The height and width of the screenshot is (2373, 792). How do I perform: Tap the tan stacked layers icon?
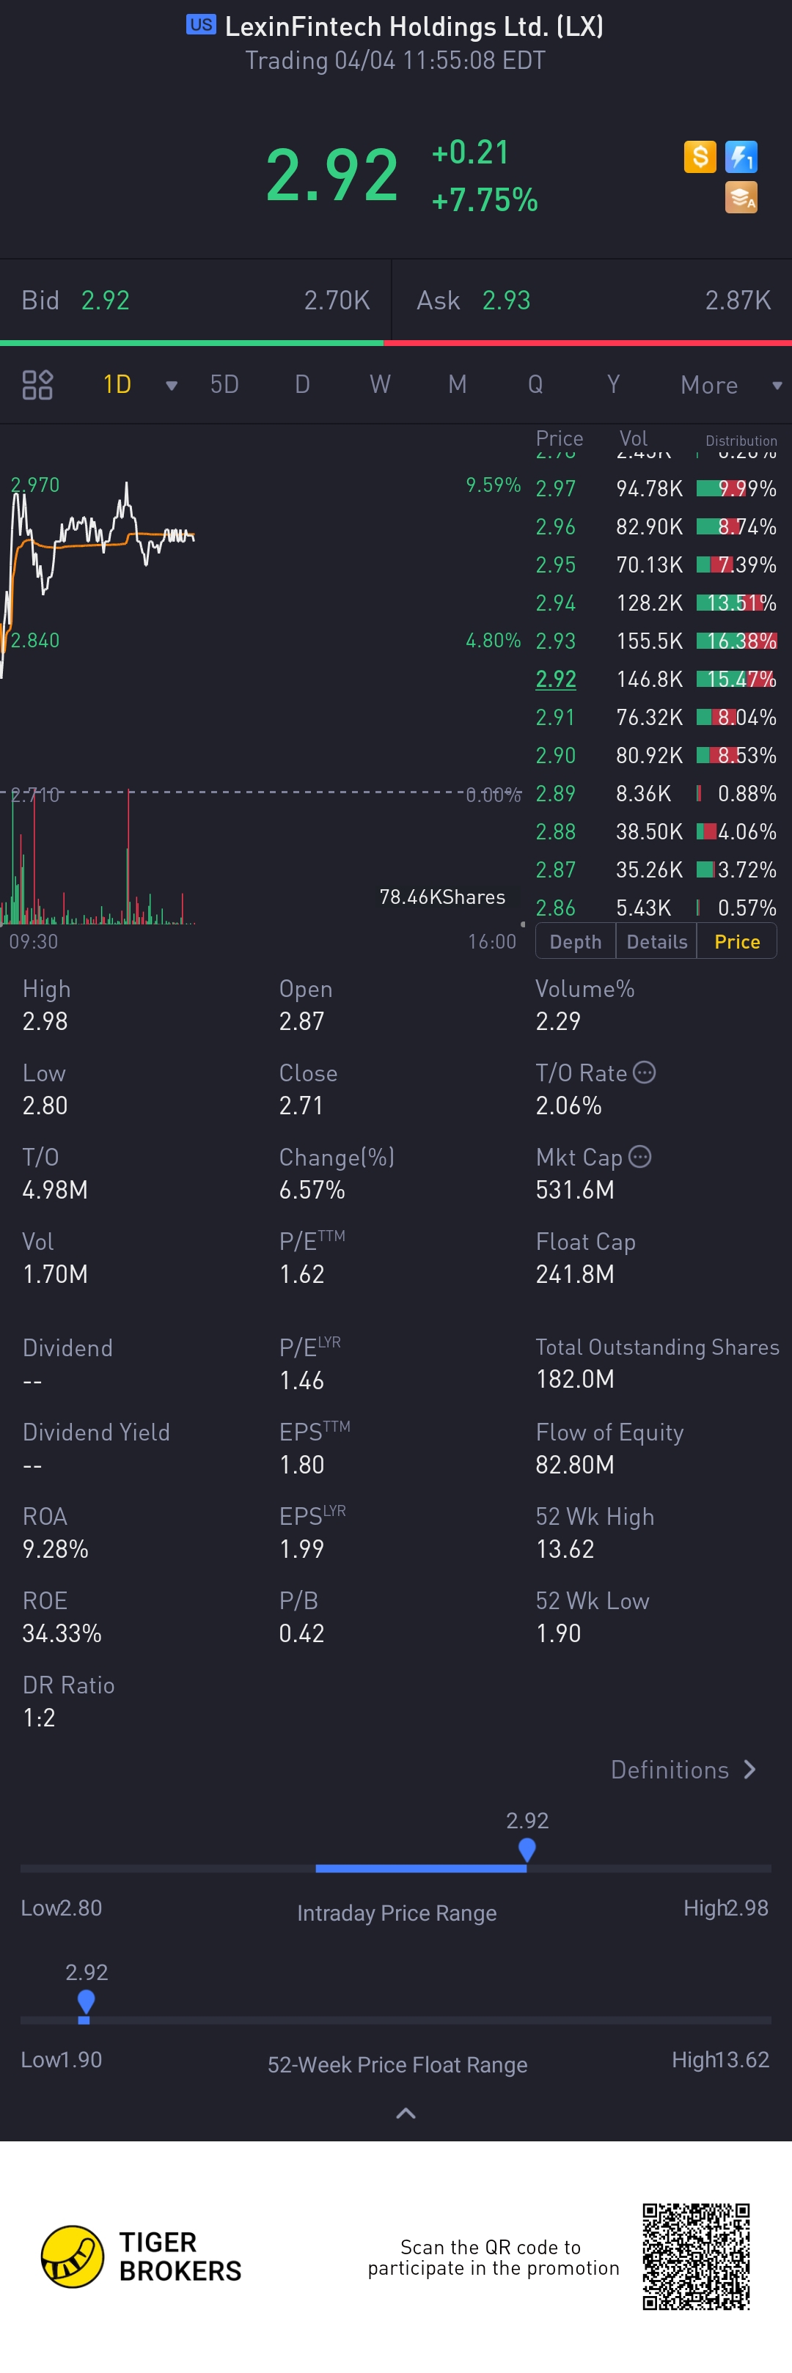pos(741,197)
